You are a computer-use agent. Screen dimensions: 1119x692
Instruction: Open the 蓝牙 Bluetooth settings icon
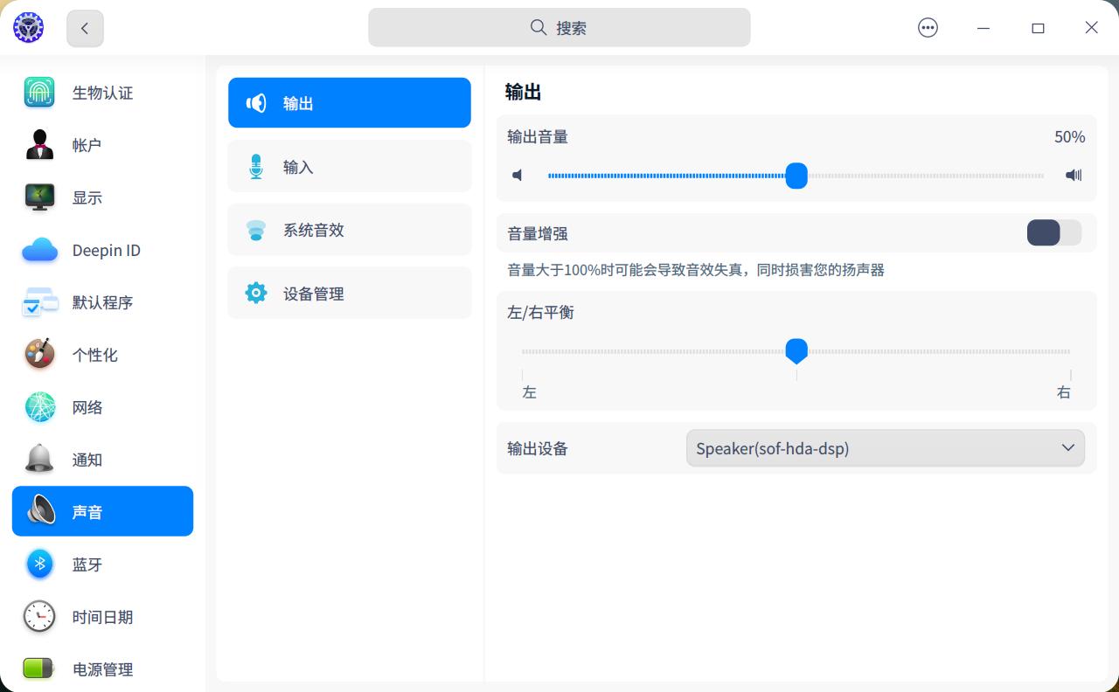38,564
